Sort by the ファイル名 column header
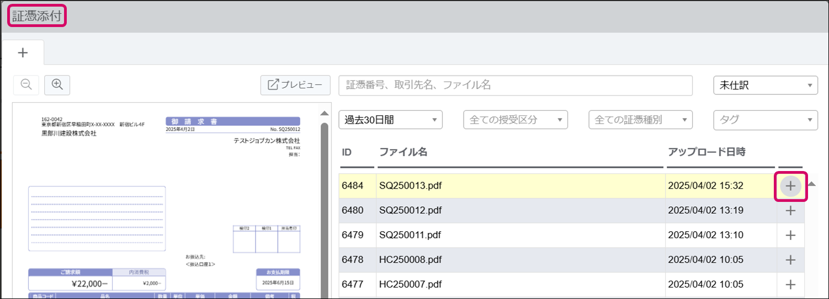The image size is (829, 299). click(x=403, y=152)
